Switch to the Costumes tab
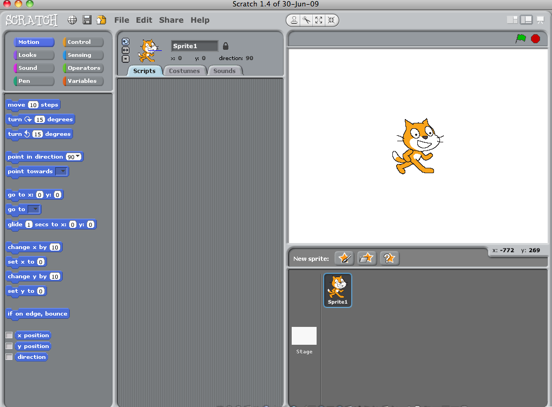The height and width of the screenshot is (407, 552). click(185, 70)
